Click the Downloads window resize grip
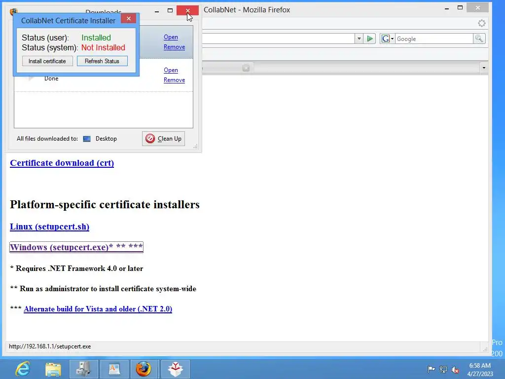This screenshot has height=379, width=505. (195, 146)
